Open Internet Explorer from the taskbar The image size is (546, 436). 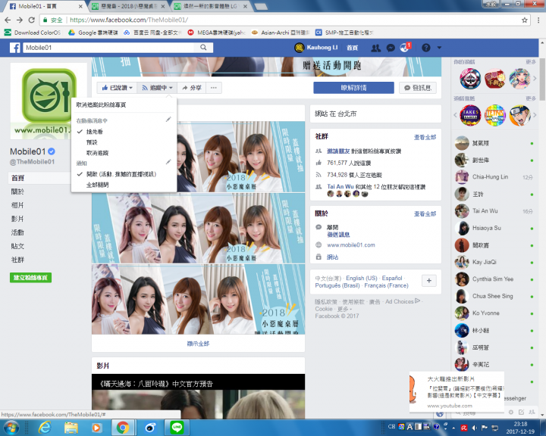[45, 428]
